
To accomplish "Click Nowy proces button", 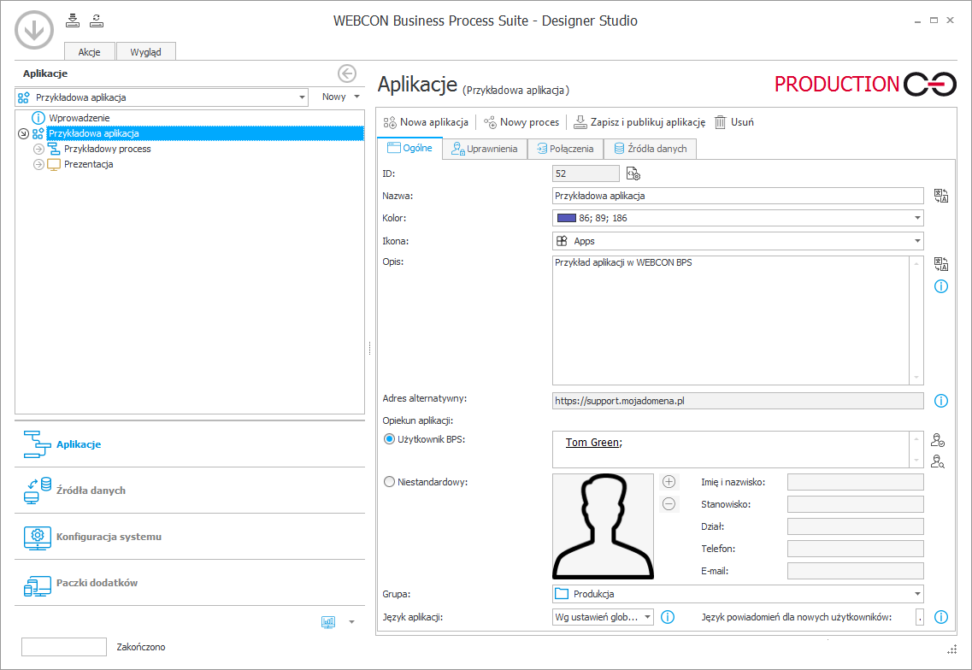I will (521, 122).
